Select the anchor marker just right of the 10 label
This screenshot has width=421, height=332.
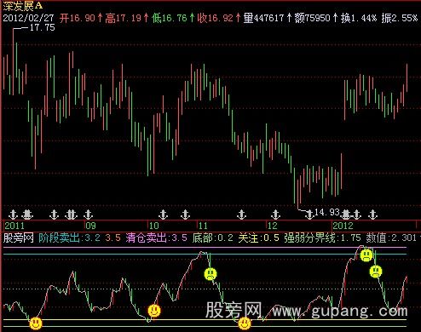pos(163,215)
